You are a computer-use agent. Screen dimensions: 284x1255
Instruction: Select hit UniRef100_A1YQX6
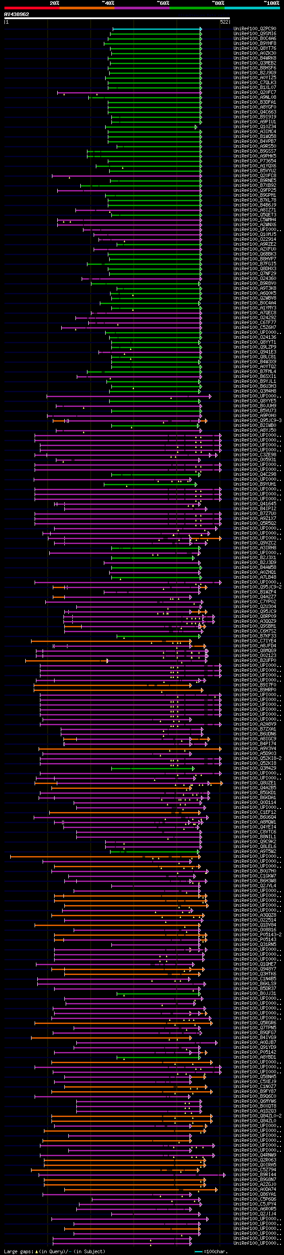pyautogui.click(x=255, y=166)
